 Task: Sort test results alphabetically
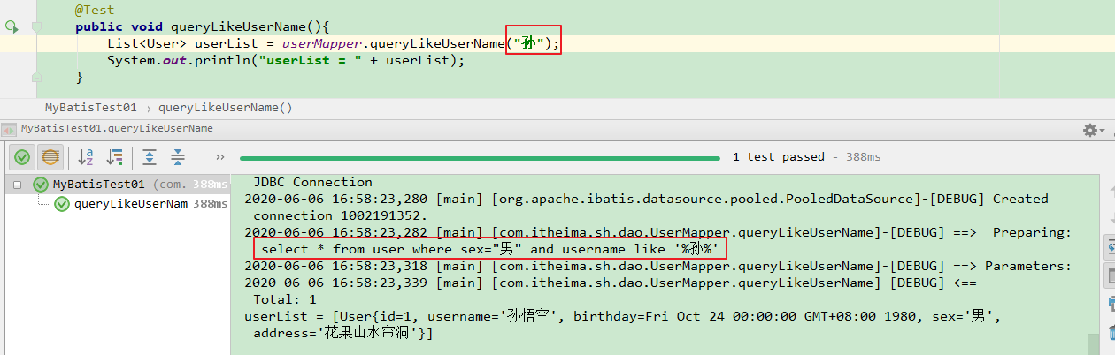pyautogui.click(x=86, y=157)
